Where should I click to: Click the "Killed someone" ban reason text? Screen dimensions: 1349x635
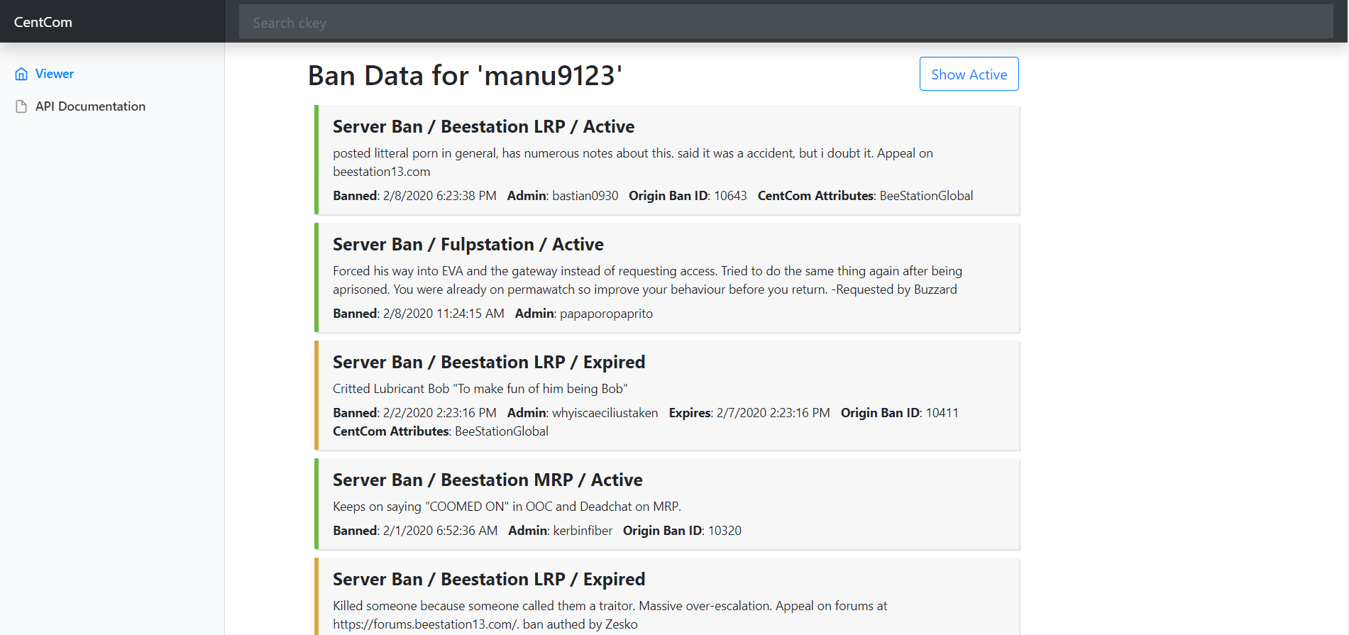[x=610, y=615]
